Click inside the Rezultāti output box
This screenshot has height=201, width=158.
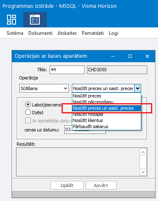(78, 162)
